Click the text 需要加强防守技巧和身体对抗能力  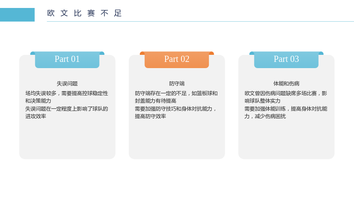point(173,109)
